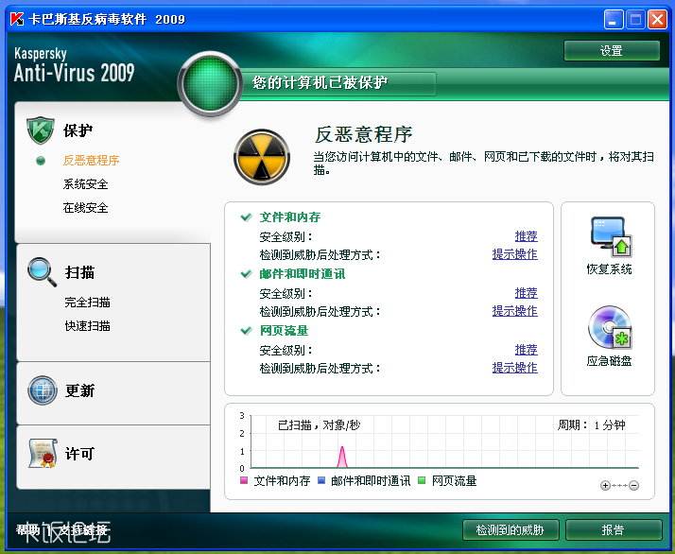Select 系统安全 in the protection sidebar
This screenshot has height=554, width=675.
(x=86, y=184)
